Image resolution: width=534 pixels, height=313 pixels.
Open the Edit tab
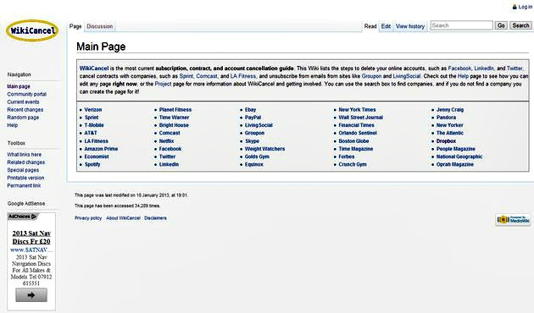pos(386,26)
